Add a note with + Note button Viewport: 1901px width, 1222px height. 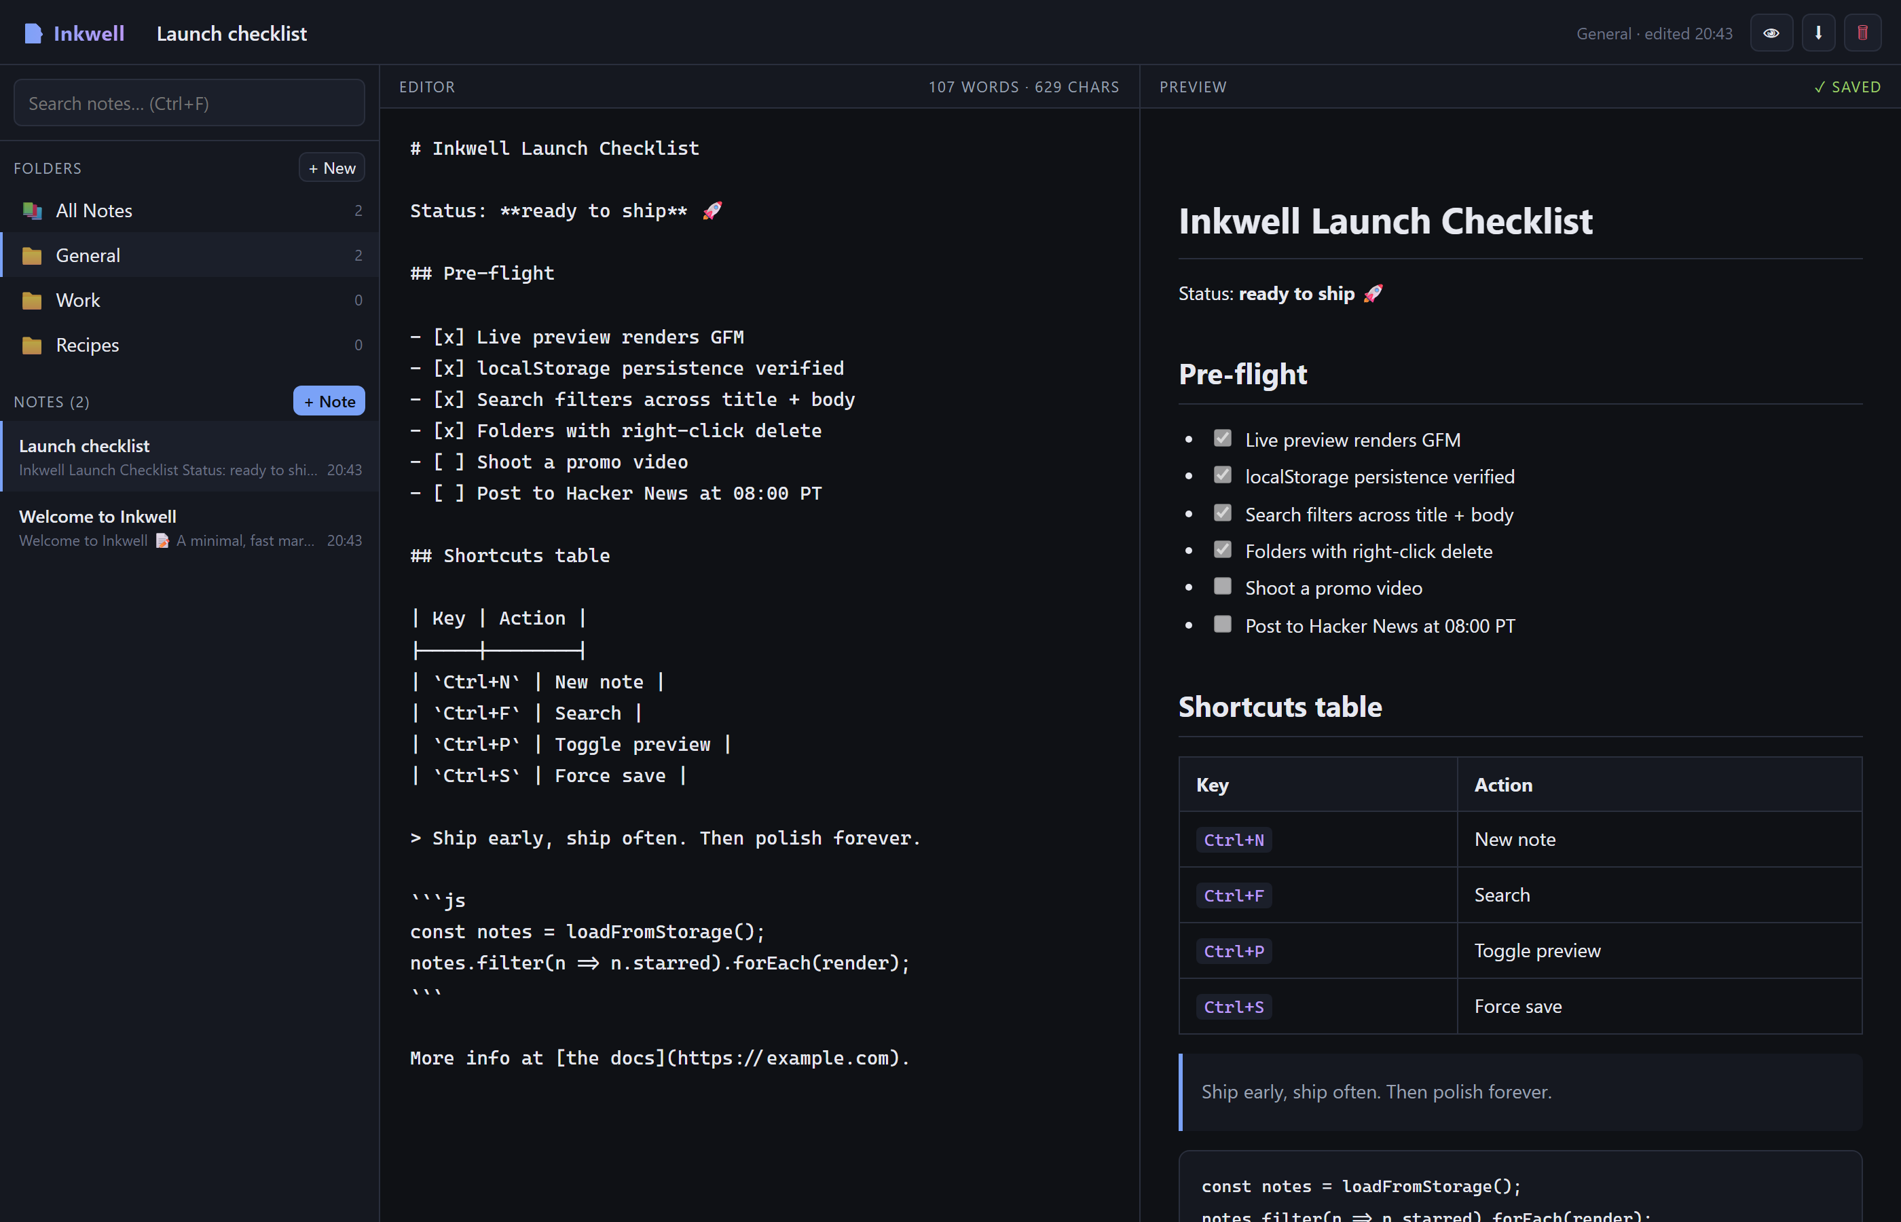pos(329,401)
